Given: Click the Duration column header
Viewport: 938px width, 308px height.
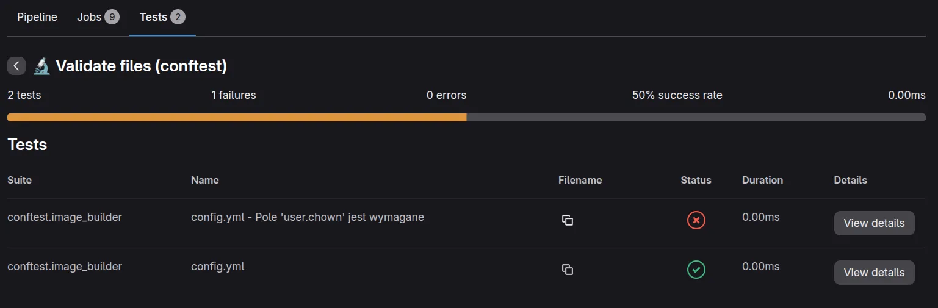Looking at the screenshot, I should (x=762, y=180).
